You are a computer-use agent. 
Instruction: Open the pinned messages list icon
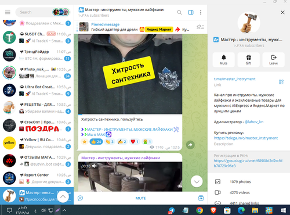200,27
